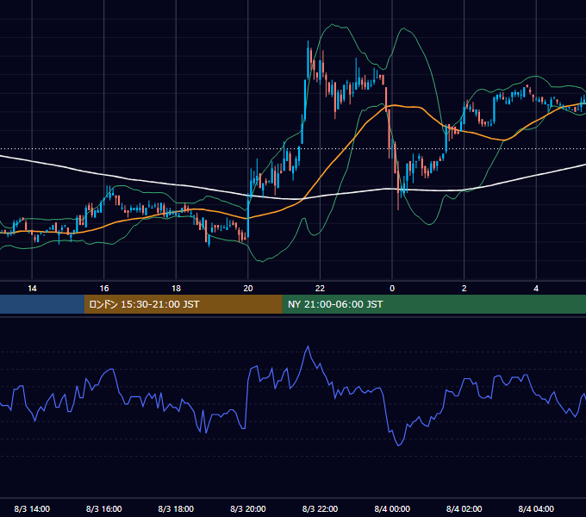Click hour label 4 on price axis
The height and width of the screenshot is (517, 586).
[536, 289]
